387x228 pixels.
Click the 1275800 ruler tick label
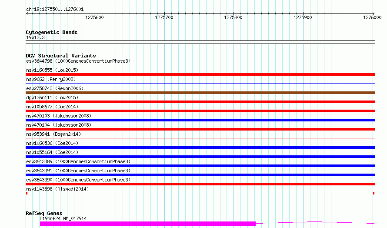pos(233,17)
